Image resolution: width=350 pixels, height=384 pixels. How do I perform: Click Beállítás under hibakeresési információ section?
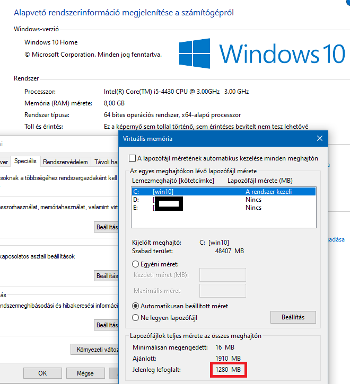[x=106, y=325]
